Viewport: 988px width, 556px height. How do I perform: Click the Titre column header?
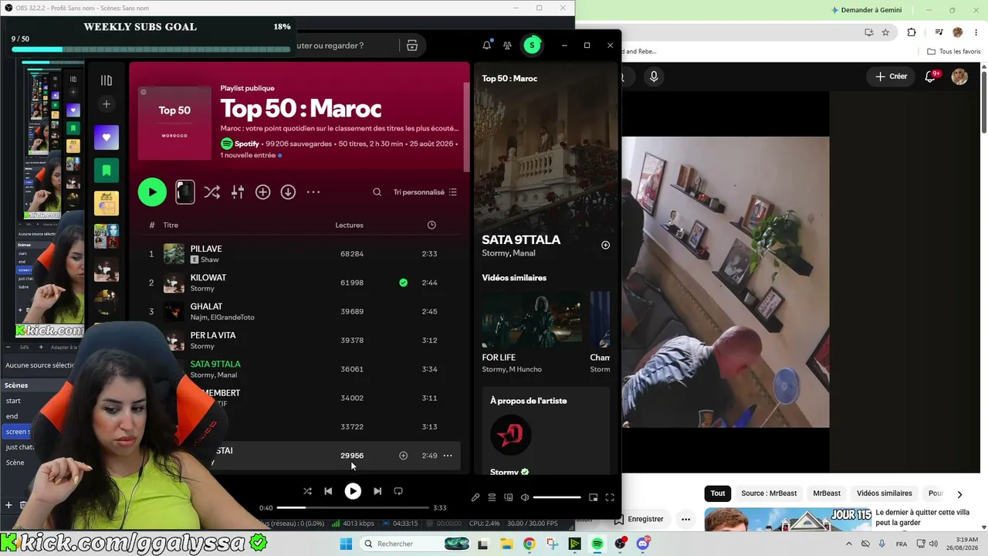click(x=171, y=225)
